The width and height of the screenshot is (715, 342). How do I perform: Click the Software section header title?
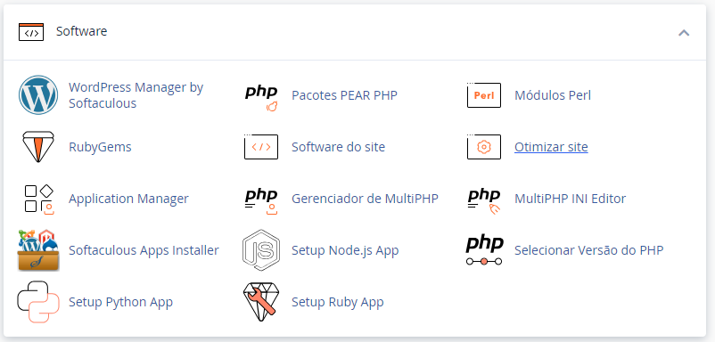tap(82, 31)
